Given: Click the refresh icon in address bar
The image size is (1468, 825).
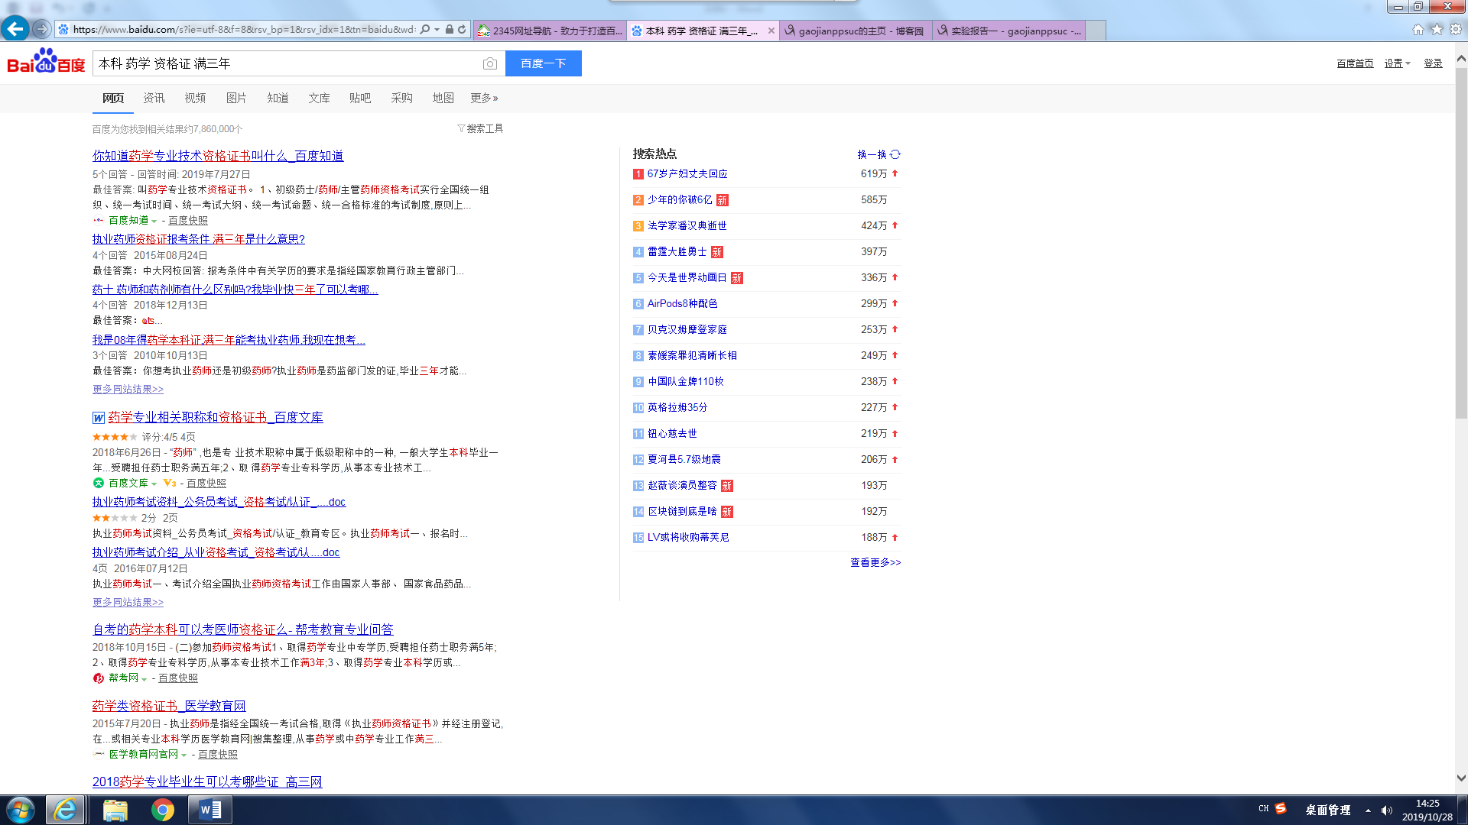Looking at the screenshot, I should 462,30.
